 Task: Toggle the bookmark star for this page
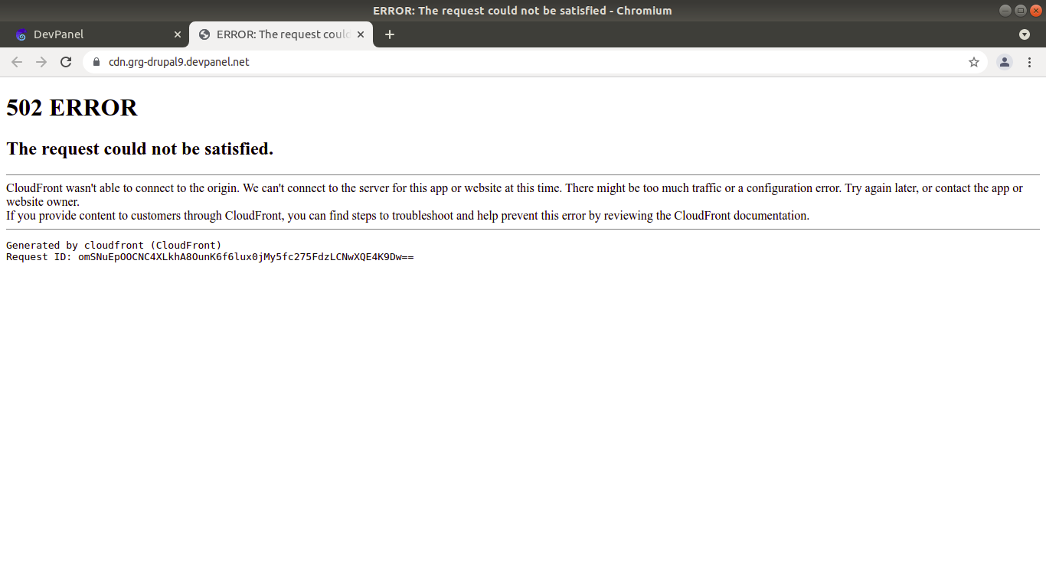point(973,62)
